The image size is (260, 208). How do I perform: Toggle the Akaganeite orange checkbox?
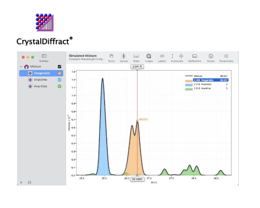click(60, 73)
